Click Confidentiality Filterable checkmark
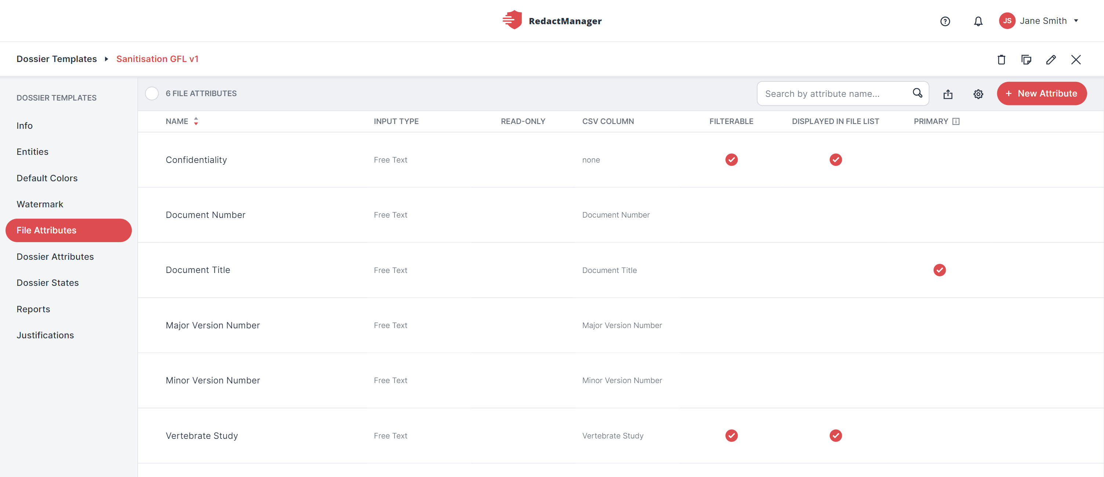 coord(731,160)
